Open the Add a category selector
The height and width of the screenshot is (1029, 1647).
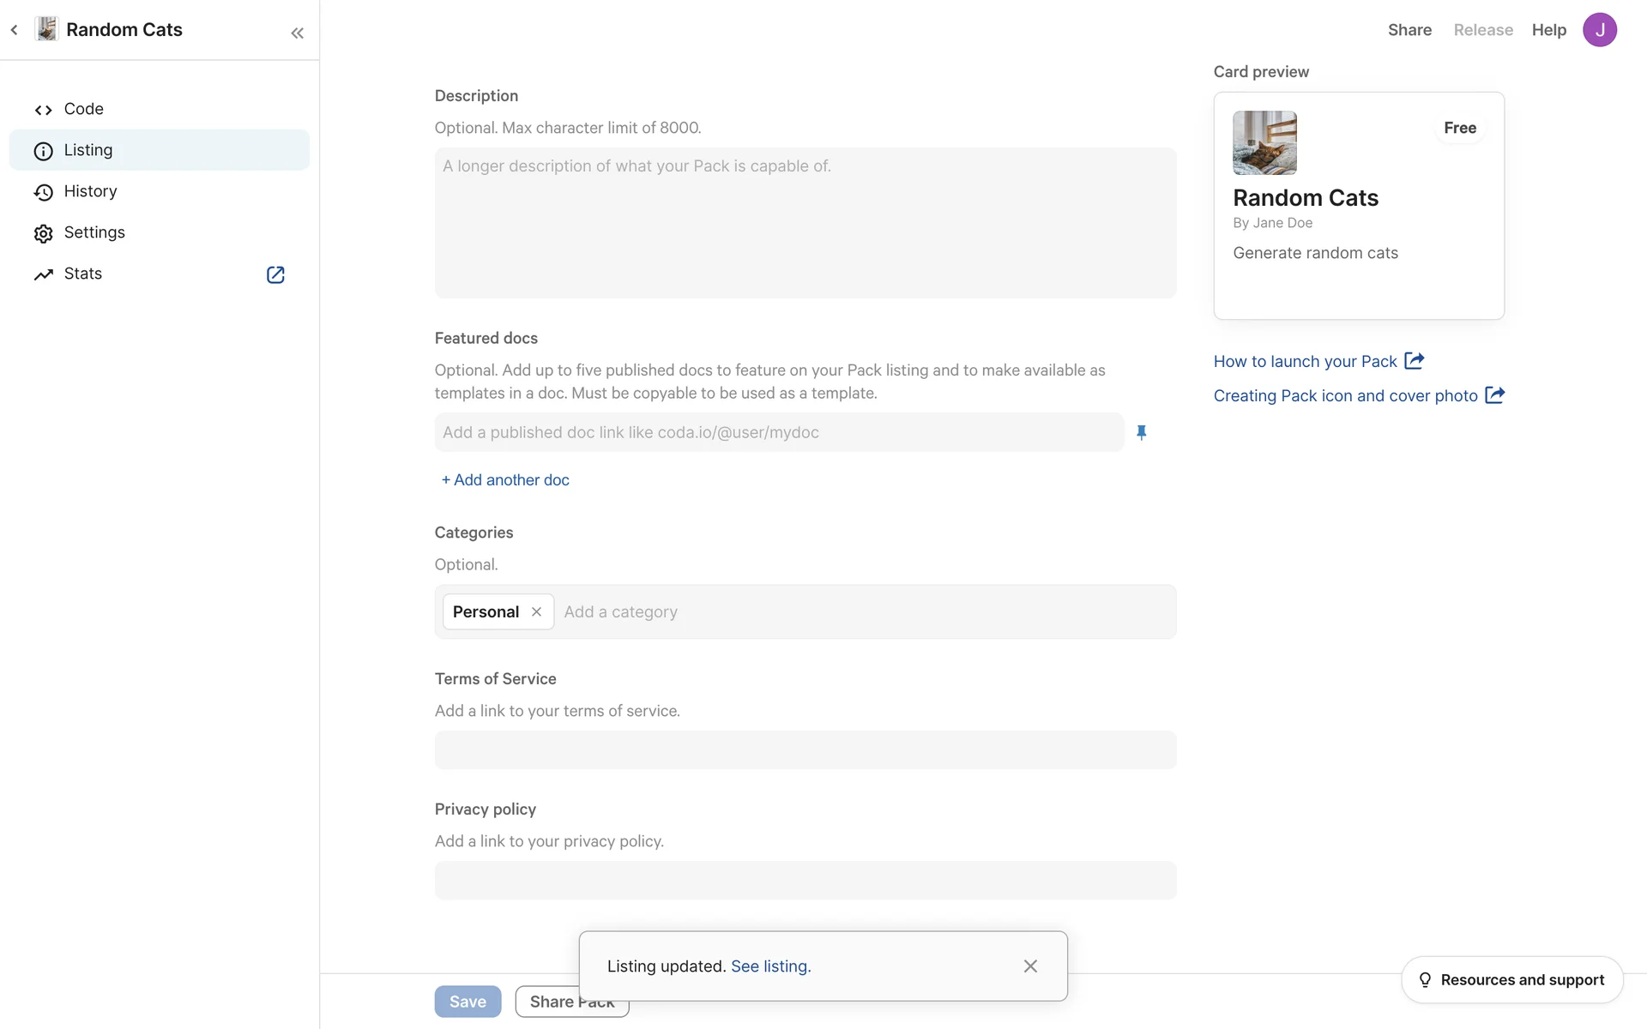[858, 611]
